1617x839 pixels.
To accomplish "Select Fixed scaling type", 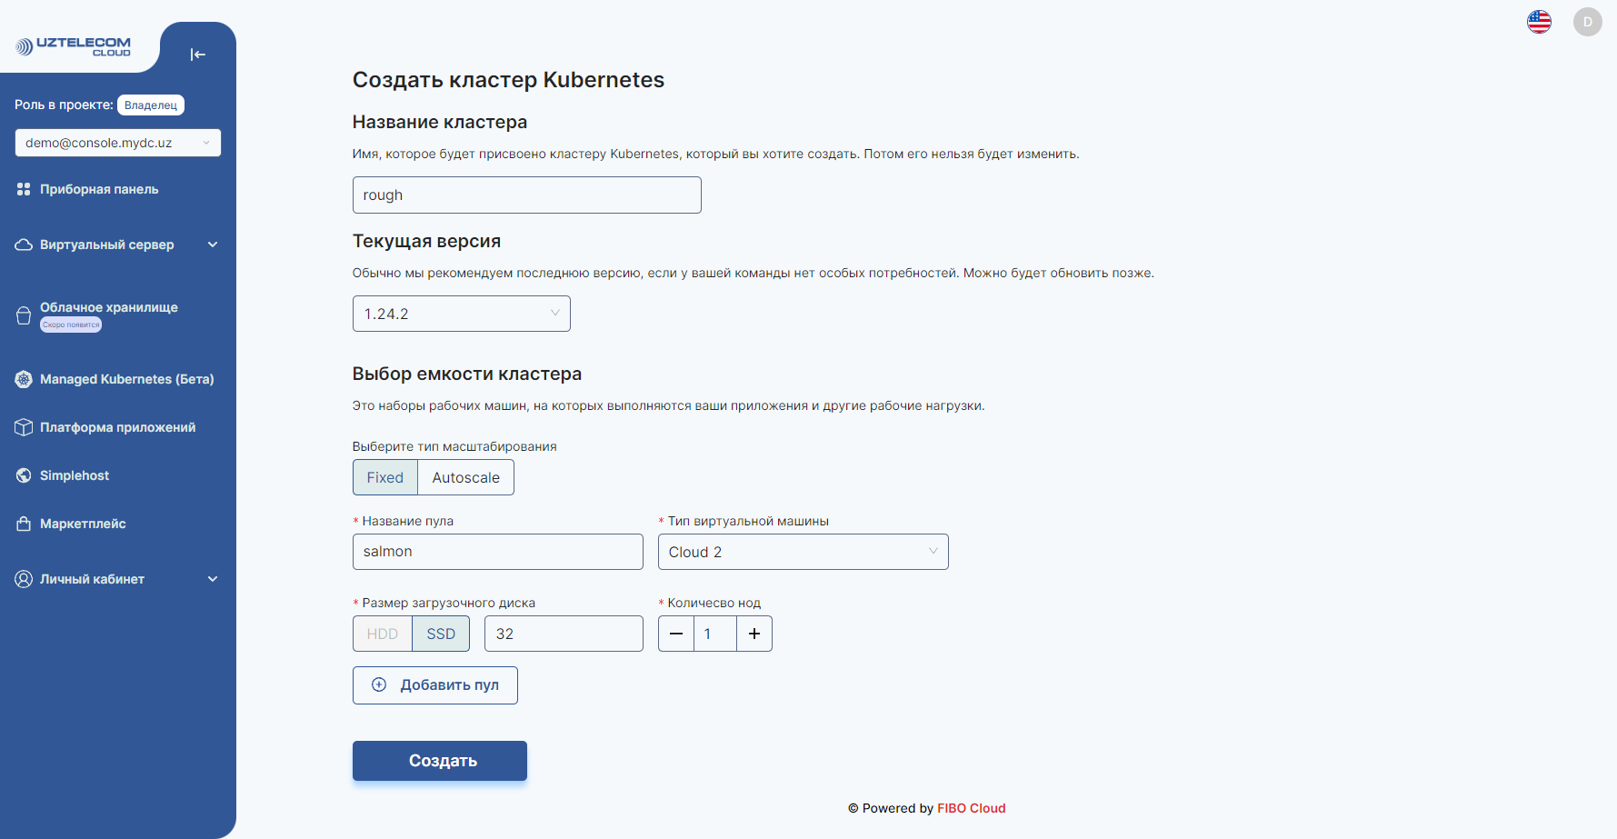I will [384, 477].
